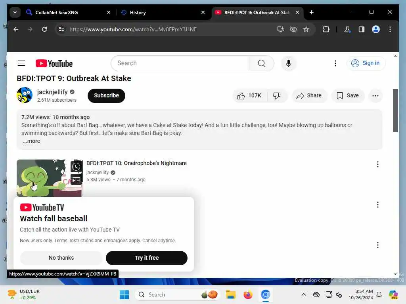The height and width of the screenshot is (304, 406).
Task: Share the BFDI:TPOT 9 video
Action: tap(309, 96)
